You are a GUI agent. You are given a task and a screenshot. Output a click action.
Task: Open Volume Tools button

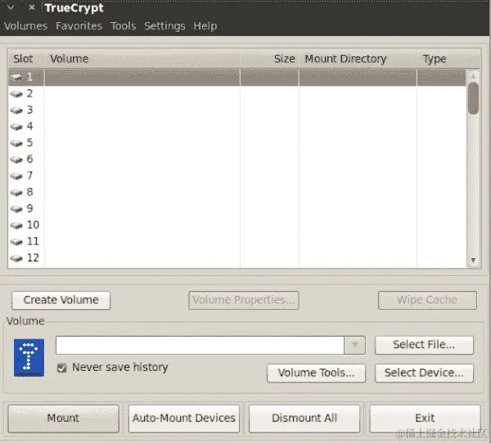[x=316, y=373]
